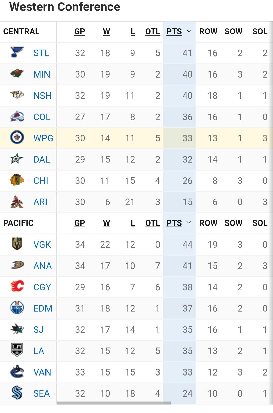This screenshot has width=273, height=413.
Task: Click the St. Louis Blues logo
Action: point(17,52)
